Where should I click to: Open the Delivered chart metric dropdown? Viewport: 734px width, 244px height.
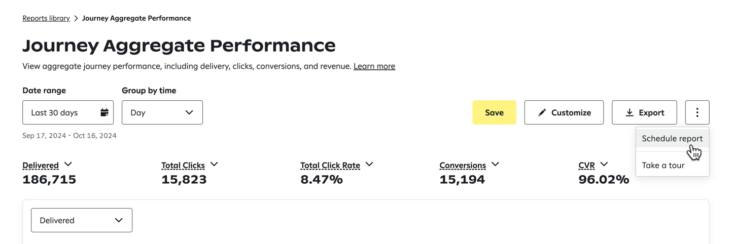pyautogui.click(x=82, y=220)
